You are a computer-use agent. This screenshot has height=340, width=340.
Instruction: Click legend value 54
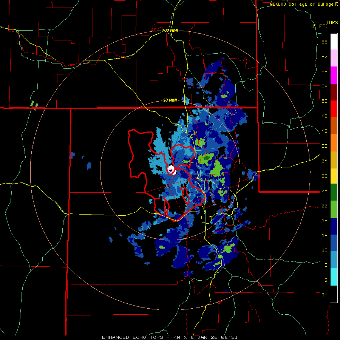(325, 86)
